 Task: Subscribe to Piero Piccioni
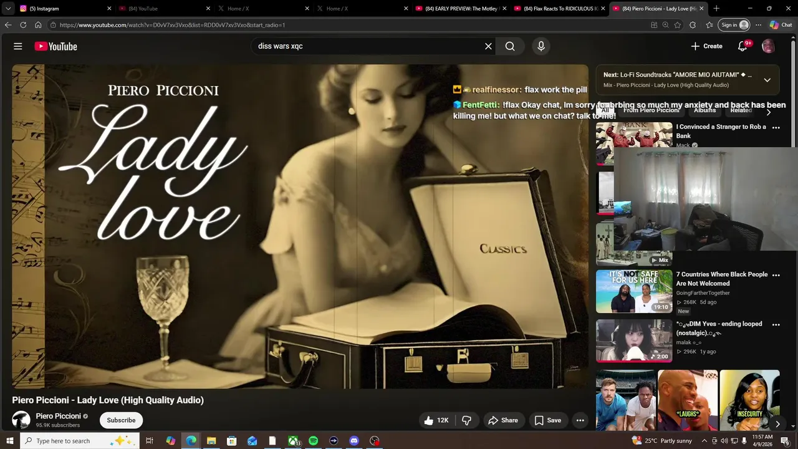[x=121, y=420]
